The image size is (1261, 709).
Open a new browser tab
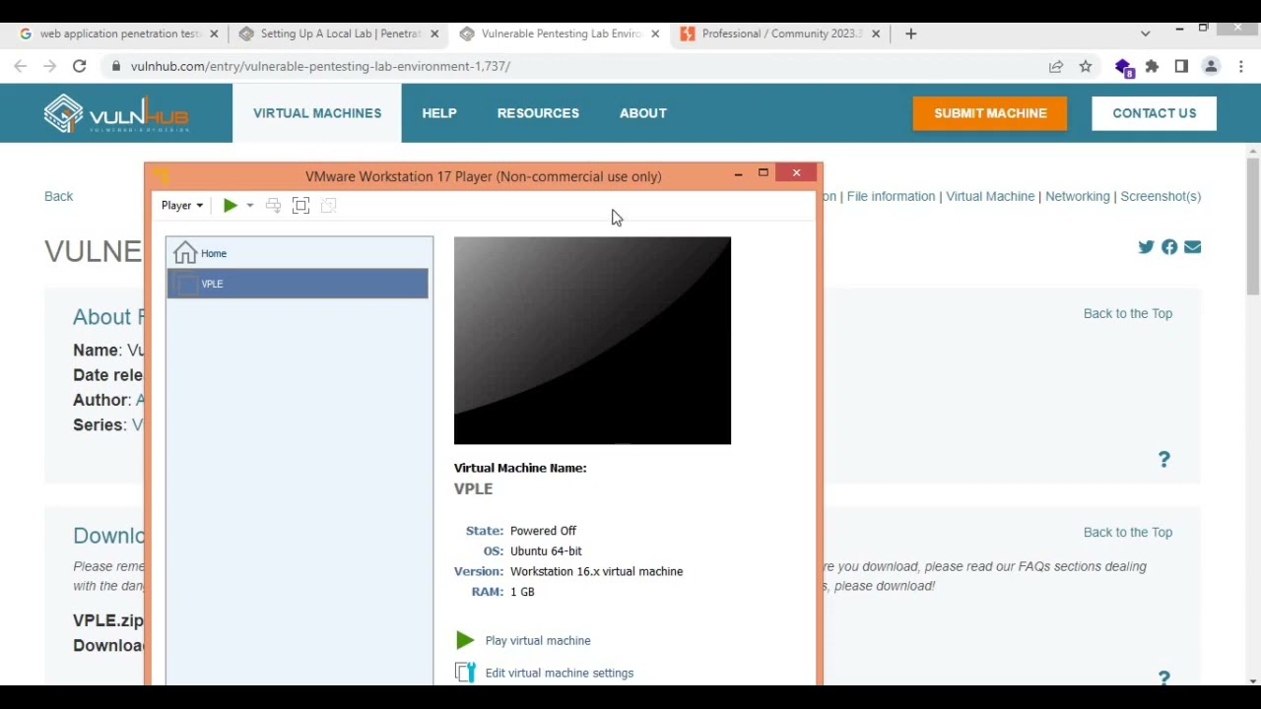(910, 33)
